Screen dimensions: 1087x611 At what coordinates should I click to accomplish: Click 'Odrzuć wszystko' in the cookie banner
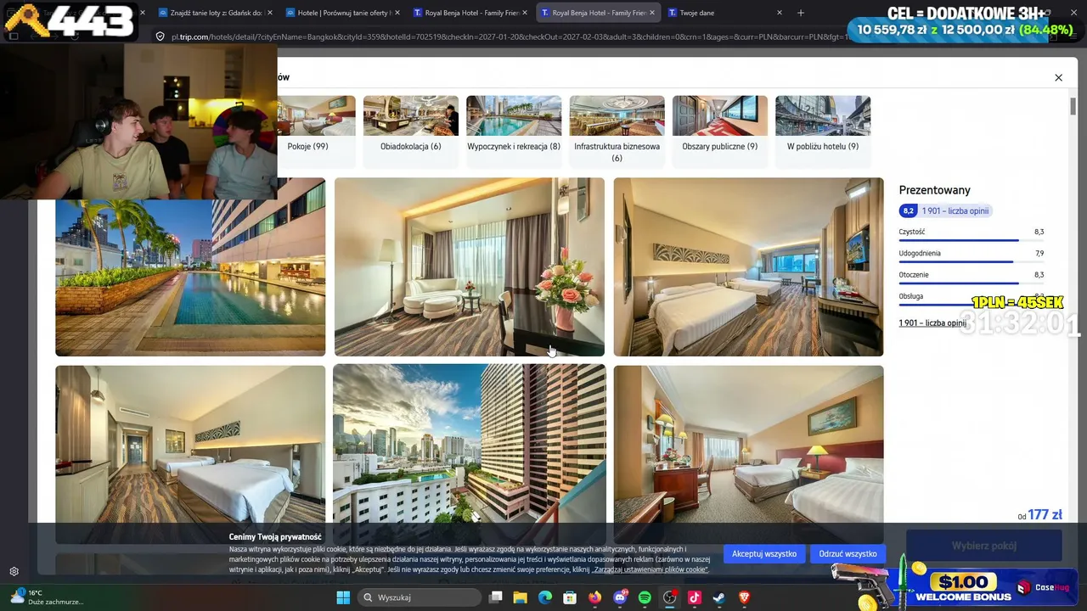coord(848,554)
